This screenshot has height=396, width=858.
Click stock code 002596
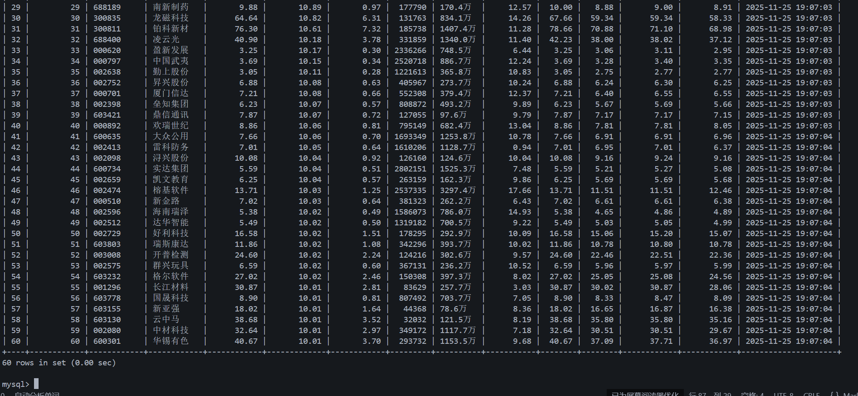point(107,212)
